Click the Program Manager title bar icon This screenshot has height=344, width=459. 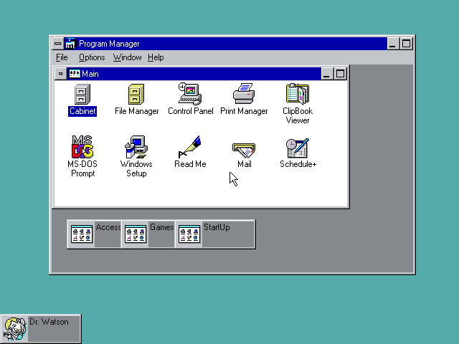pos(70,44)
